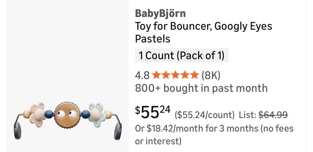
Task: Click the 800+ bought in past month text
Action: click(201, 88)
